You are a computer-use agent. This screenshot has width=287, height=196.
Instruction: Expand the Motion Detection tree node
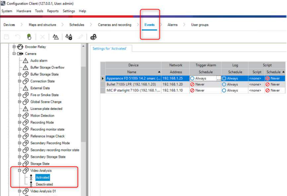point(19,116)
